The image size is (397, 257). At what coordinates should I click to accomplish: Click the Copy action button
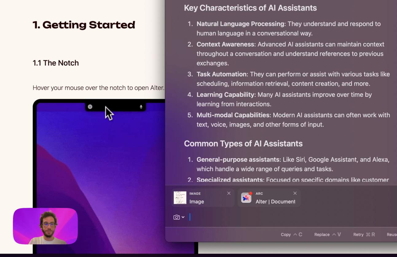pyautogui.click(x=291, y=234)
